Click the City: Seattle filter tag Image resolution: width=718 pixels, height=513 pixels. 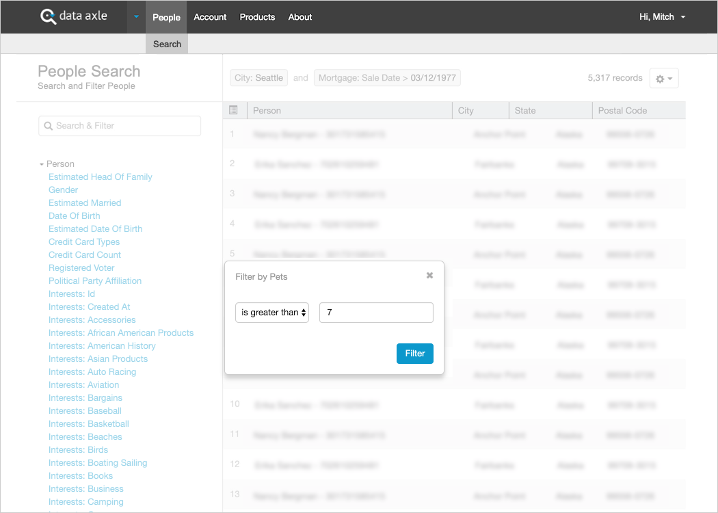coord(258,78)
